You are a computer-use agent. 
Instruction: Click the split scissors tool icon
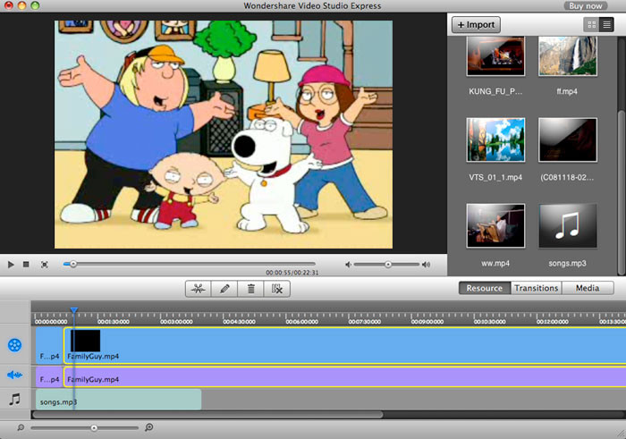(x=199, y=289)
